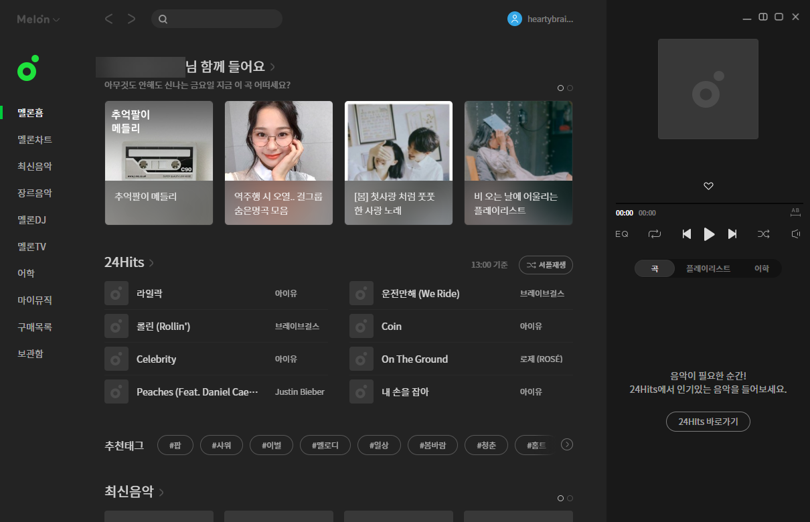Open 추억팔이 메들리 playlist card
The width and height of the screenshot is (810, 522).
tap(159, 163)
